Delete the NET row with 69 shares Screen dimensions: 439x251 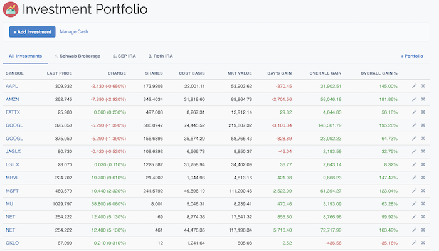point(423,217)
